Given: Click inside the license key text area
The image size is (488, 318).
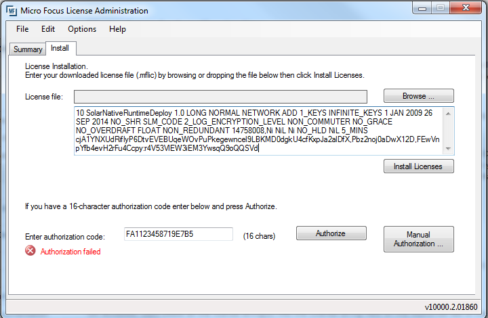Looking at the screenshot, I should 258,131.
